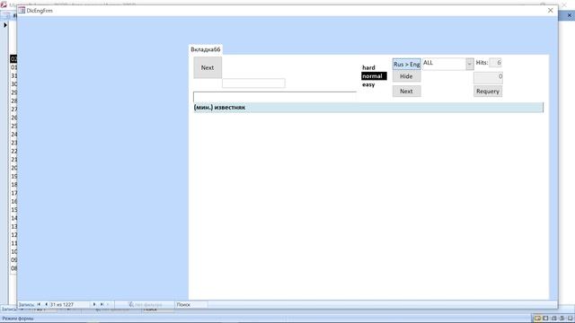Select row 08 in background list
Screen dimensions: 575x323
[13, 268]
